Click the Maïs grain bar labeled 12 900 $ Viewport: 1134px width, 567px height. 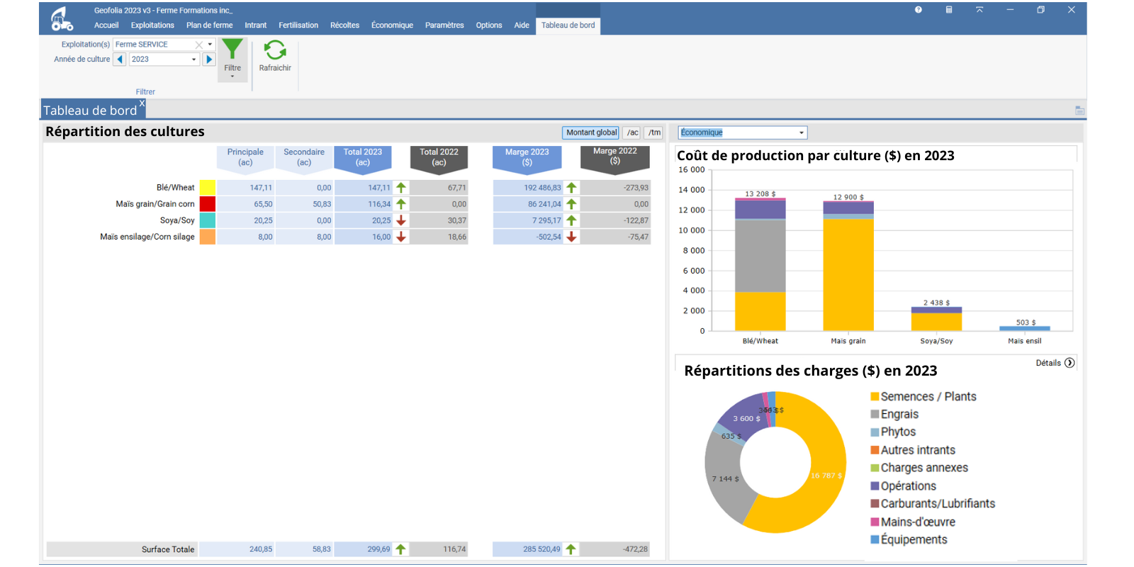tap(848, 266)
